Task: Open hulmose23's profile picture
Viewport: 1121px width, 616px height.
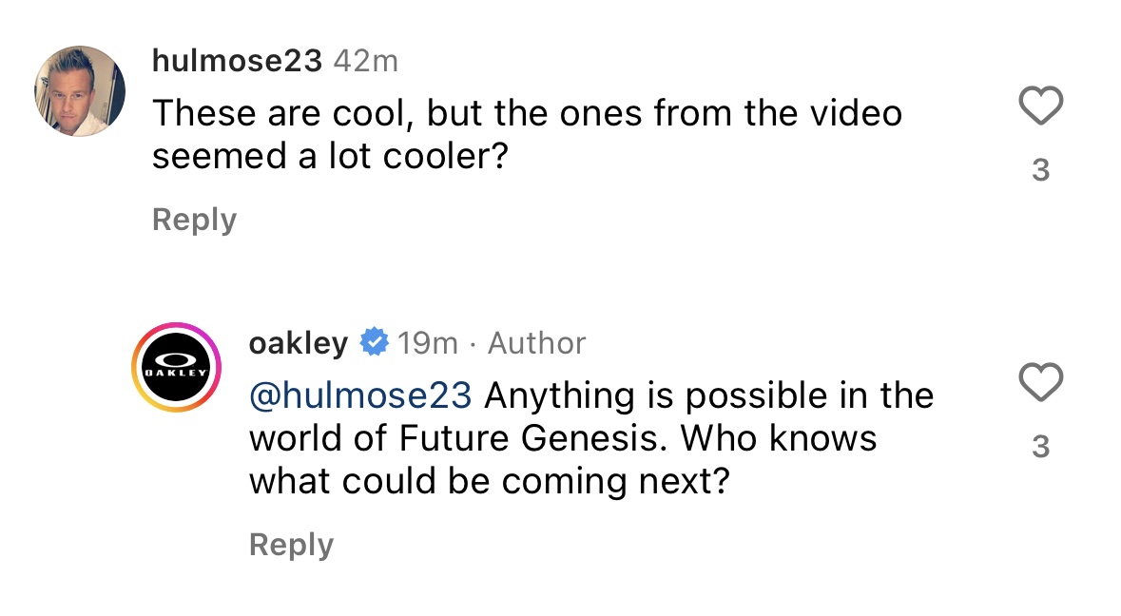Action: coord(81,91)
